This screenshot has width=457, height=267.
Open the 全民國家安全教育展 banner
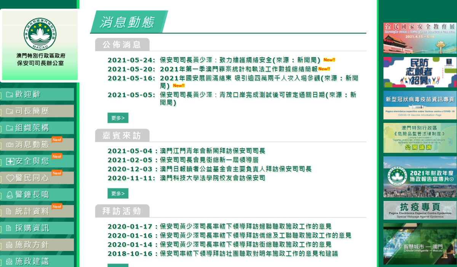pyautogui.click(x=420, y=38)
